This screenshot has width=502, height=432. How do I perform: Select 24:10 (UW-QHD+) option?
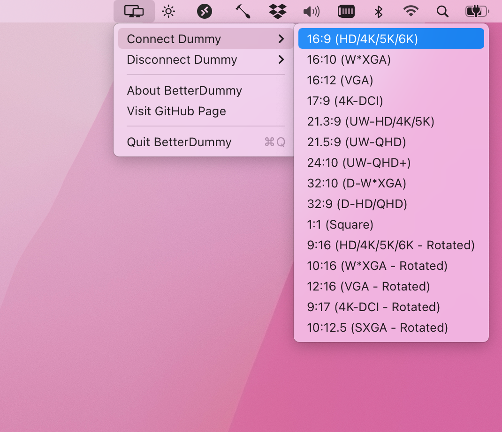click(x=391, y=163)
